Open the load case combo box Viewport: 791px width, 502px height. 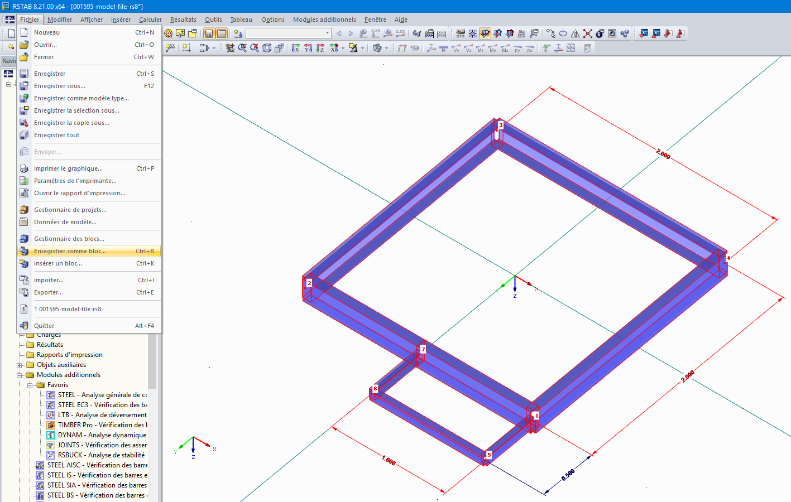289,33
